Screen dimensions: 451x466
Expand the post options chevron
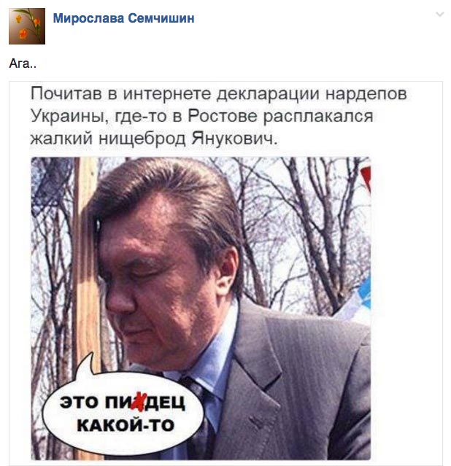440,14
